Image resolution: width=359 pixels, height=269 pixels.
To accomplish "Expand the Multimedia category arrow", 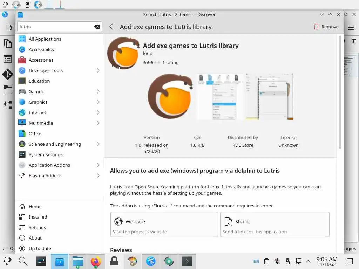I will click(x=98, y=123).
